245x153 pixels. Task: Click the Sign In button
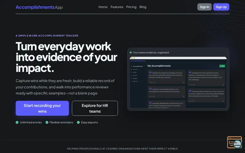pyautogui.click(x=204, y=7)
